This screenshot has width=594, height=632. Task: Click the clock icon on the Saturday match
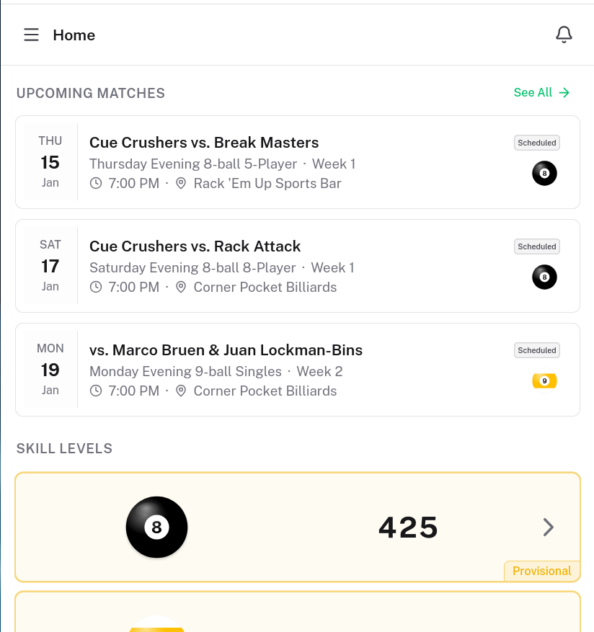(95, 287)
